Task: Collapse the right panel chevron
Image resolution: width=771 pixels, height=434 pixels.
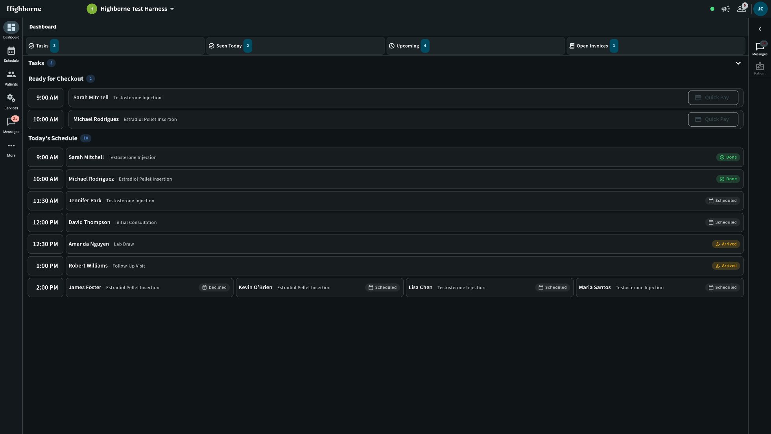Action: [x=760, y=29]
